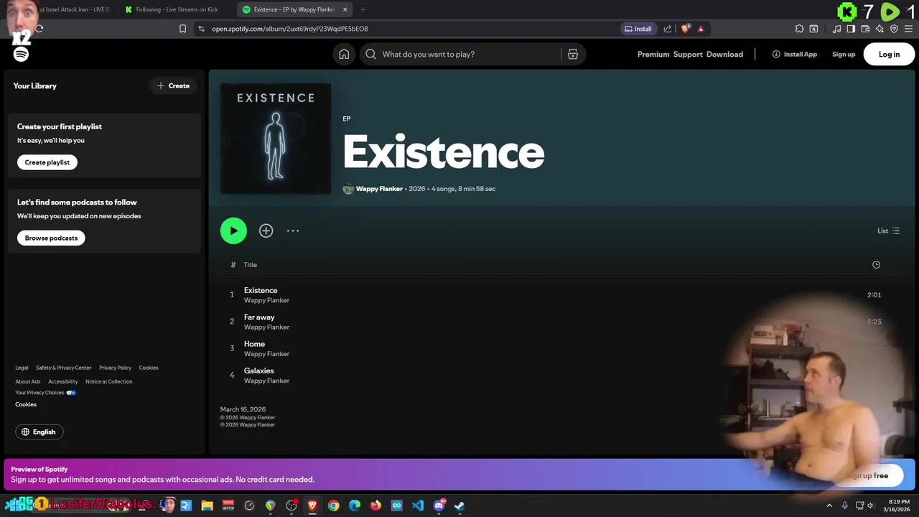The image size is (919, 517).
Task: Switch to the Following - Kick tab
Action: (177, 9)
